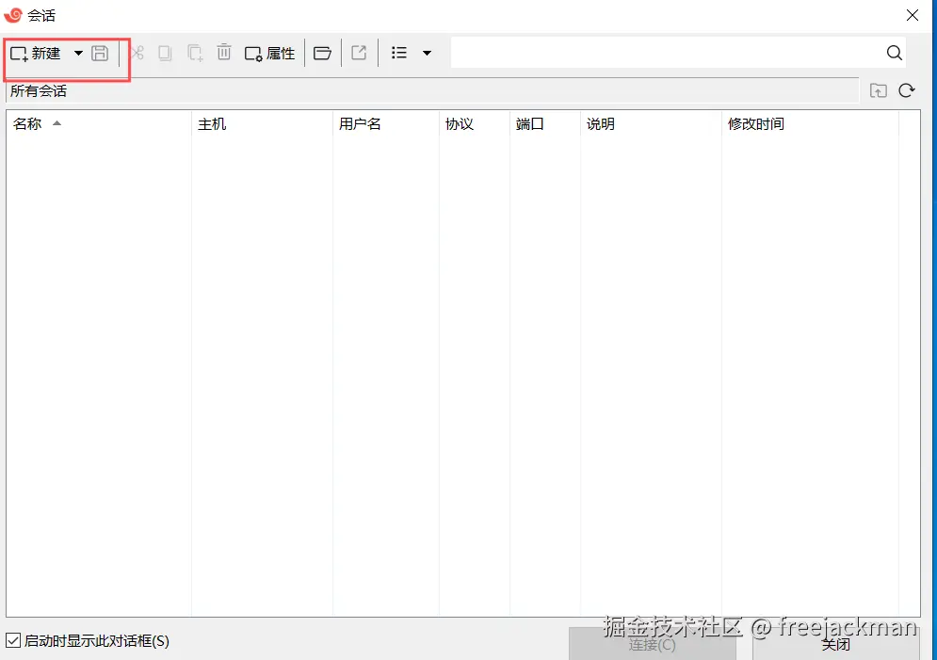Click the search magnifier icon
Screen dimensions: 937x660
[x=893, y=53]
